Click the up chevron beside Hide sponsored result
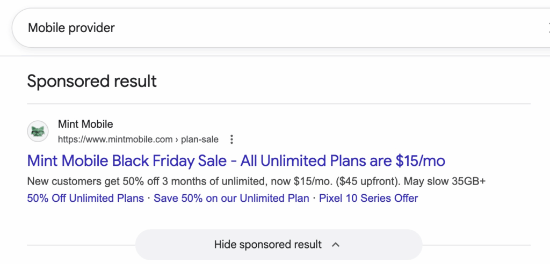550x264 pixels. tap(336, 245)
